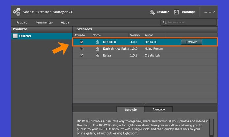Minimize the Extension Manager window
Screen dimensions: 229x137
206,12
